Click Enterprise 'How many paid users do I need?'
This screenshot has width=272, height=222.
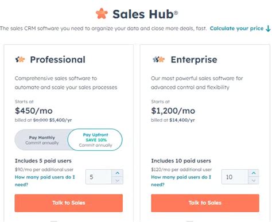[181, 181]
